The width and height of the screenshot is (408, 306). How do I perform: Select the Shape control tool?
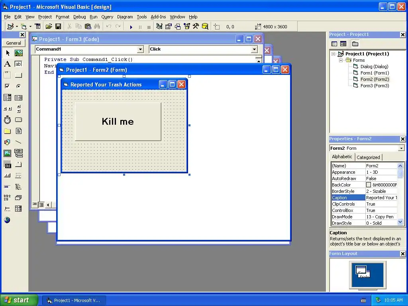coord(8,142)
